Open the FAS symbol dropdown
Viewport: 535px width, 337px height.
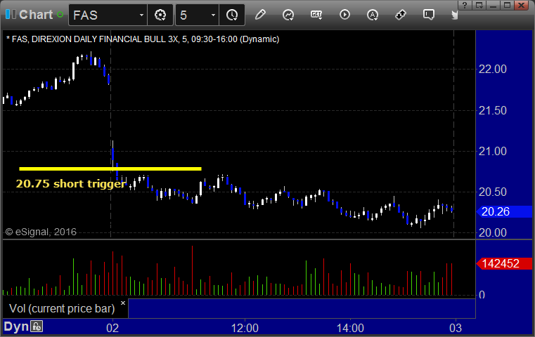[141, 15]
